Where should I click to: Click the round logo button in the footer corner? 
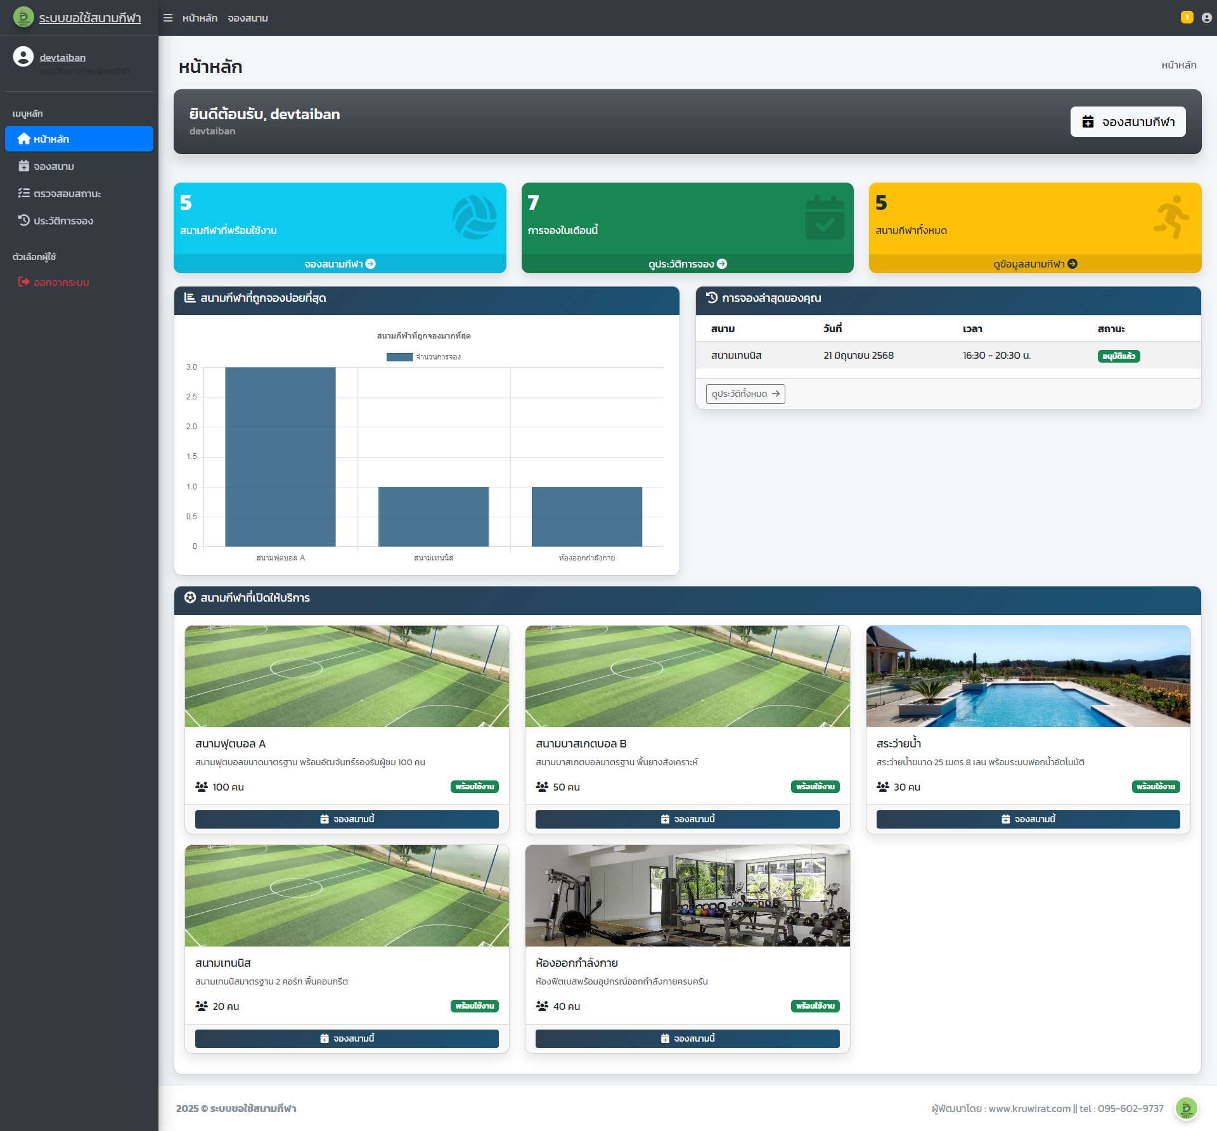[1186, 1108]
